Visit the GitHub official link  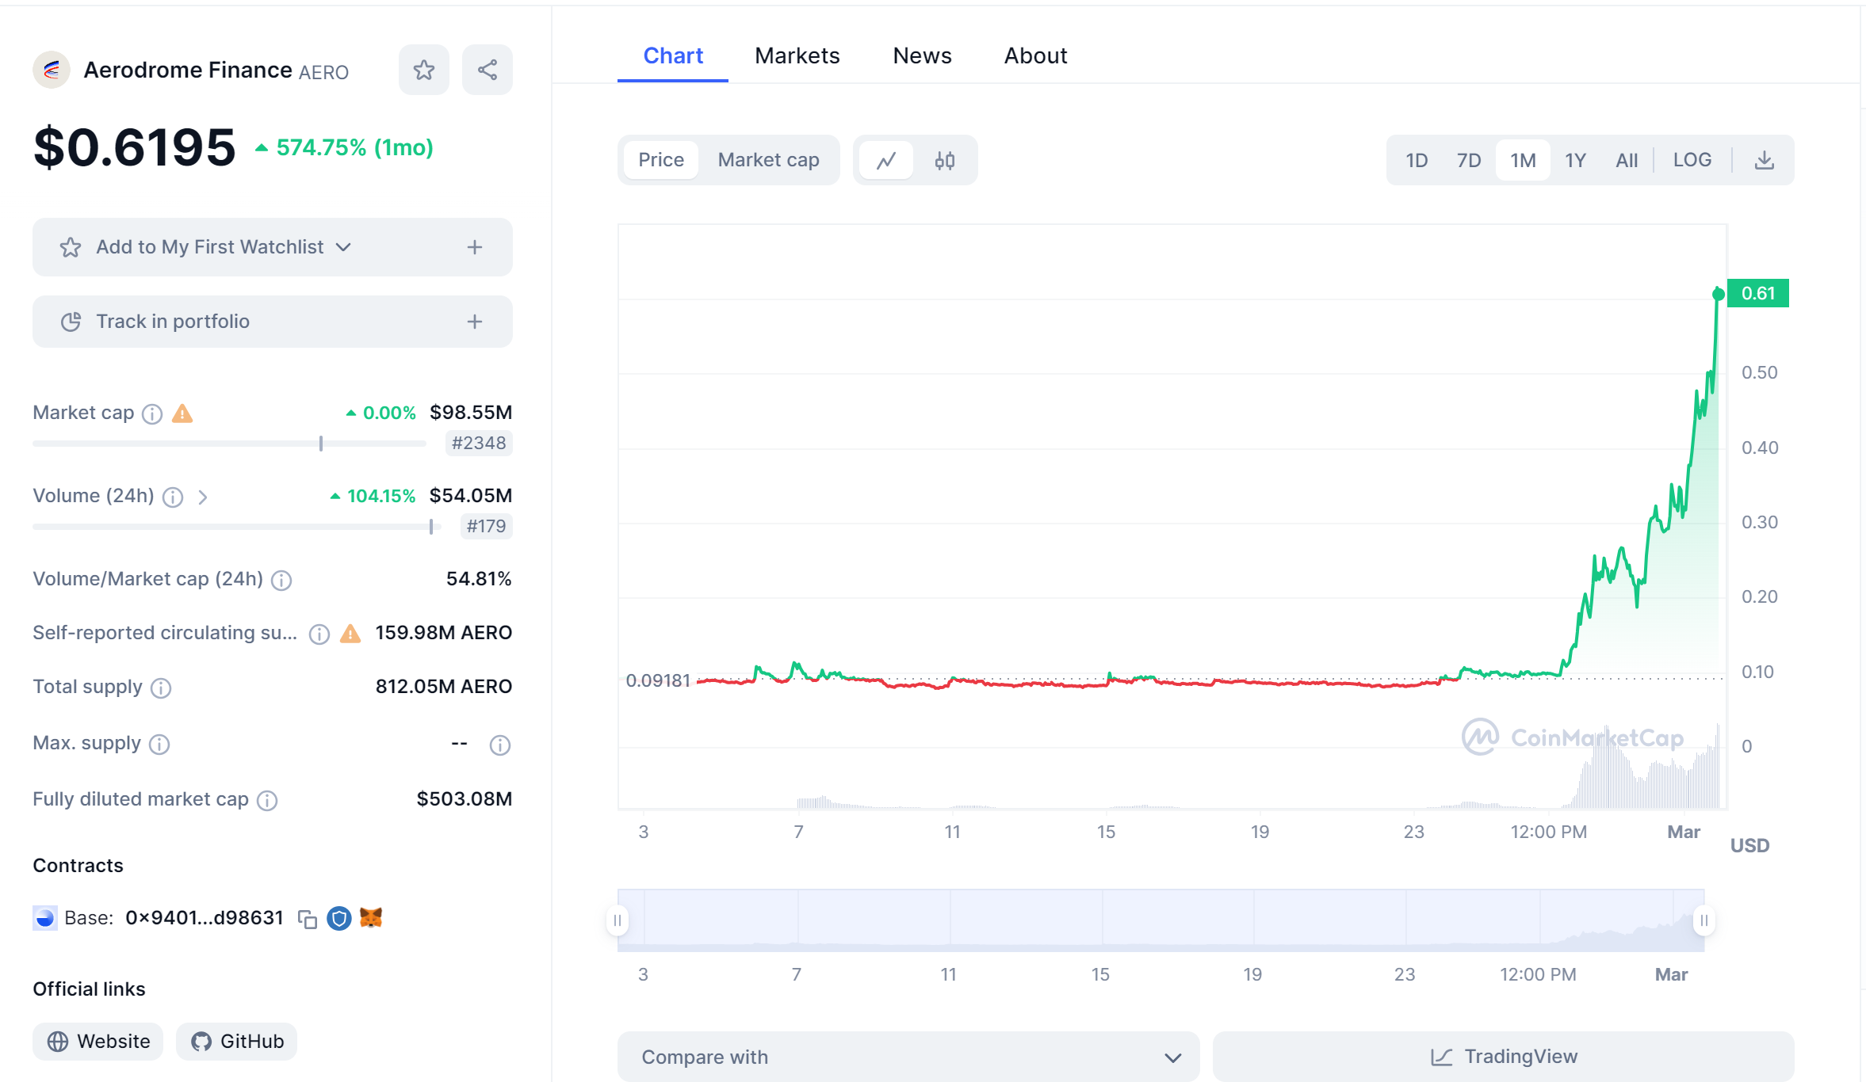[x=236, y=1041]
